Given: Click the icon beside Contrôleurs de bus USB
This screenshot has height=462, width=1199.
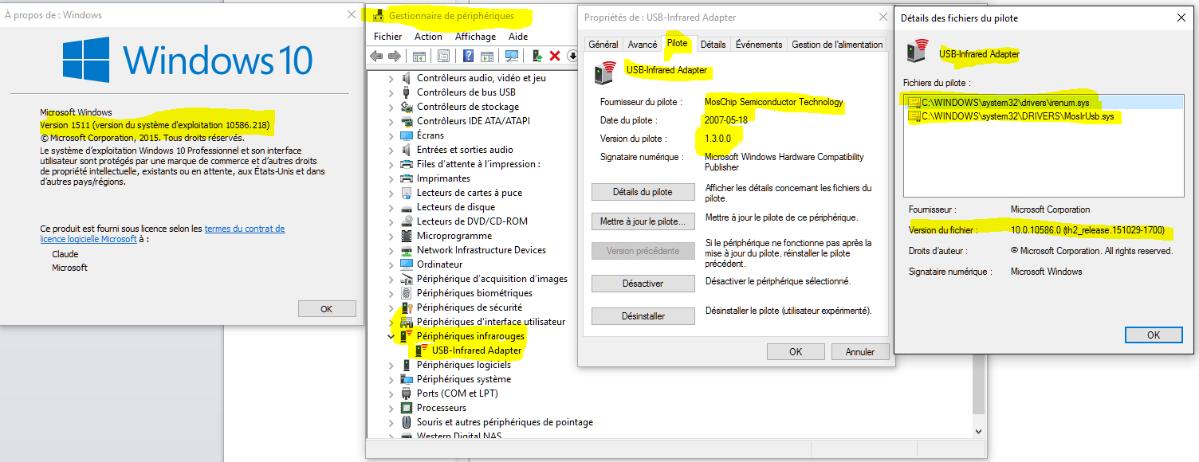Looking at the screenshot, I should (407, 92).
